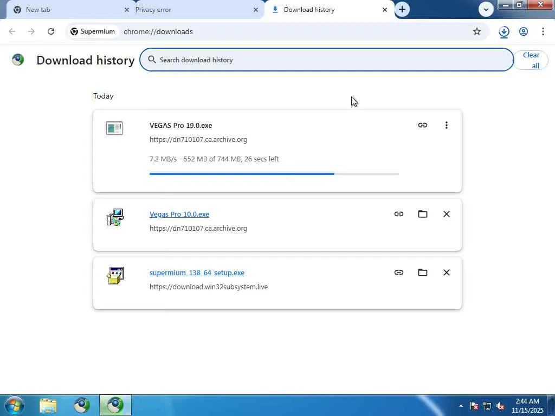The image size is (555, 416).
Task: Select the Download history tab
Action: [329, 10]
